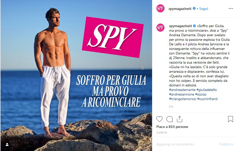Show tagged people via the photo person icon

click(7, 145)
